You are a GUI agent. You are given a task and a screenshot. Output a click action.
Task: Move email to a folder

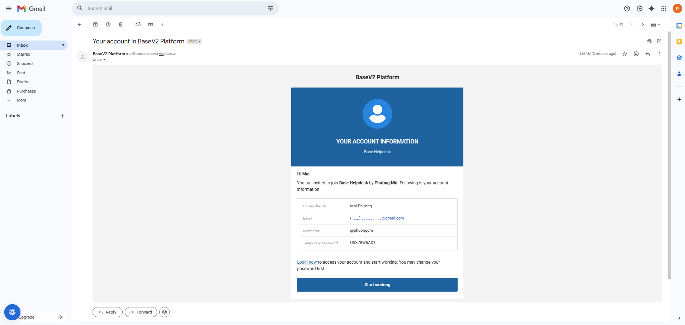tap(151, 24)
